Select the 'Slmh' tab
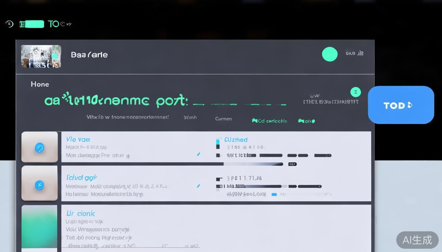 click(x=190, y=117)
